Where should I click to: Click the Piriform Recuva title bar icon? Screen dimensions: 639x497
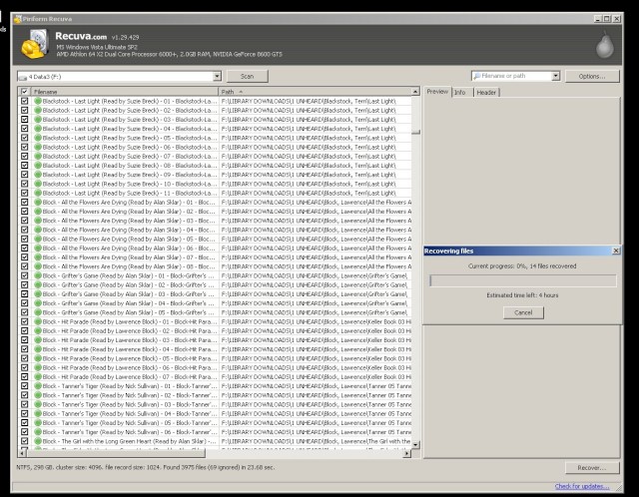18,19
